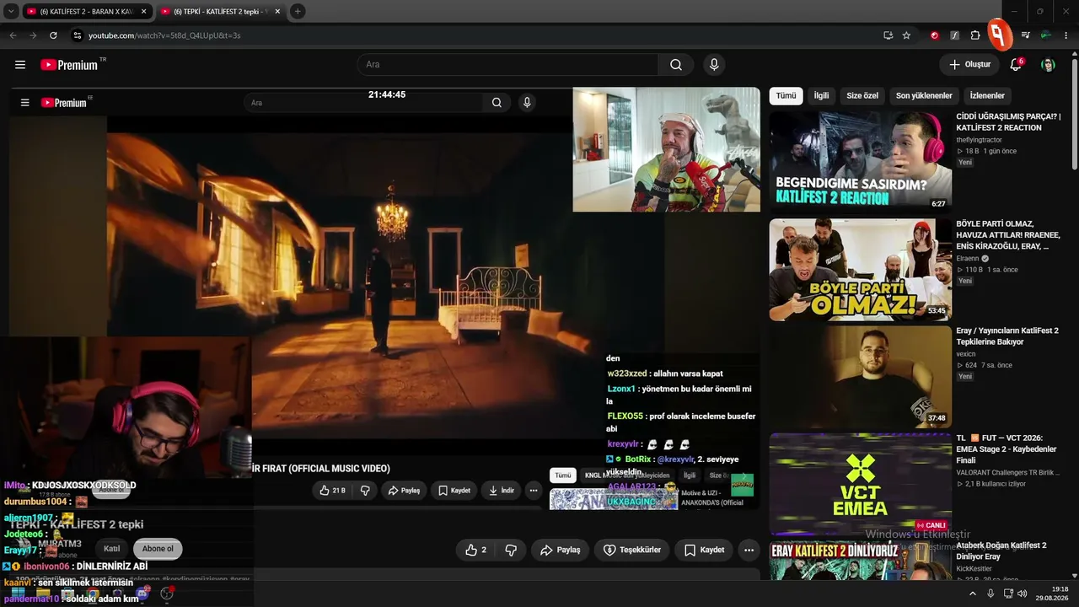Open the ERAY KATLİFEST 2 DİNLİYORUZ thumbnail
This screenshot has height=607, width=1079.
[x=860, y=561]
